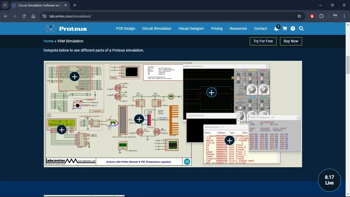Screen dimensions: 350x197
Task: Expand the Arduino microcontroller hotspot
Action: (x=75, y=76)
